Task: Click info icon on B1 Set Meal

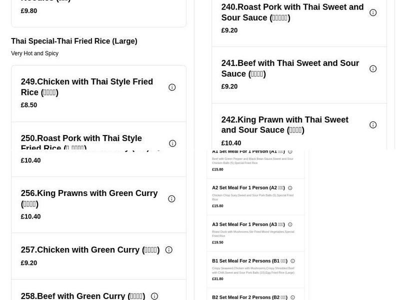Action: pos(292,260)
